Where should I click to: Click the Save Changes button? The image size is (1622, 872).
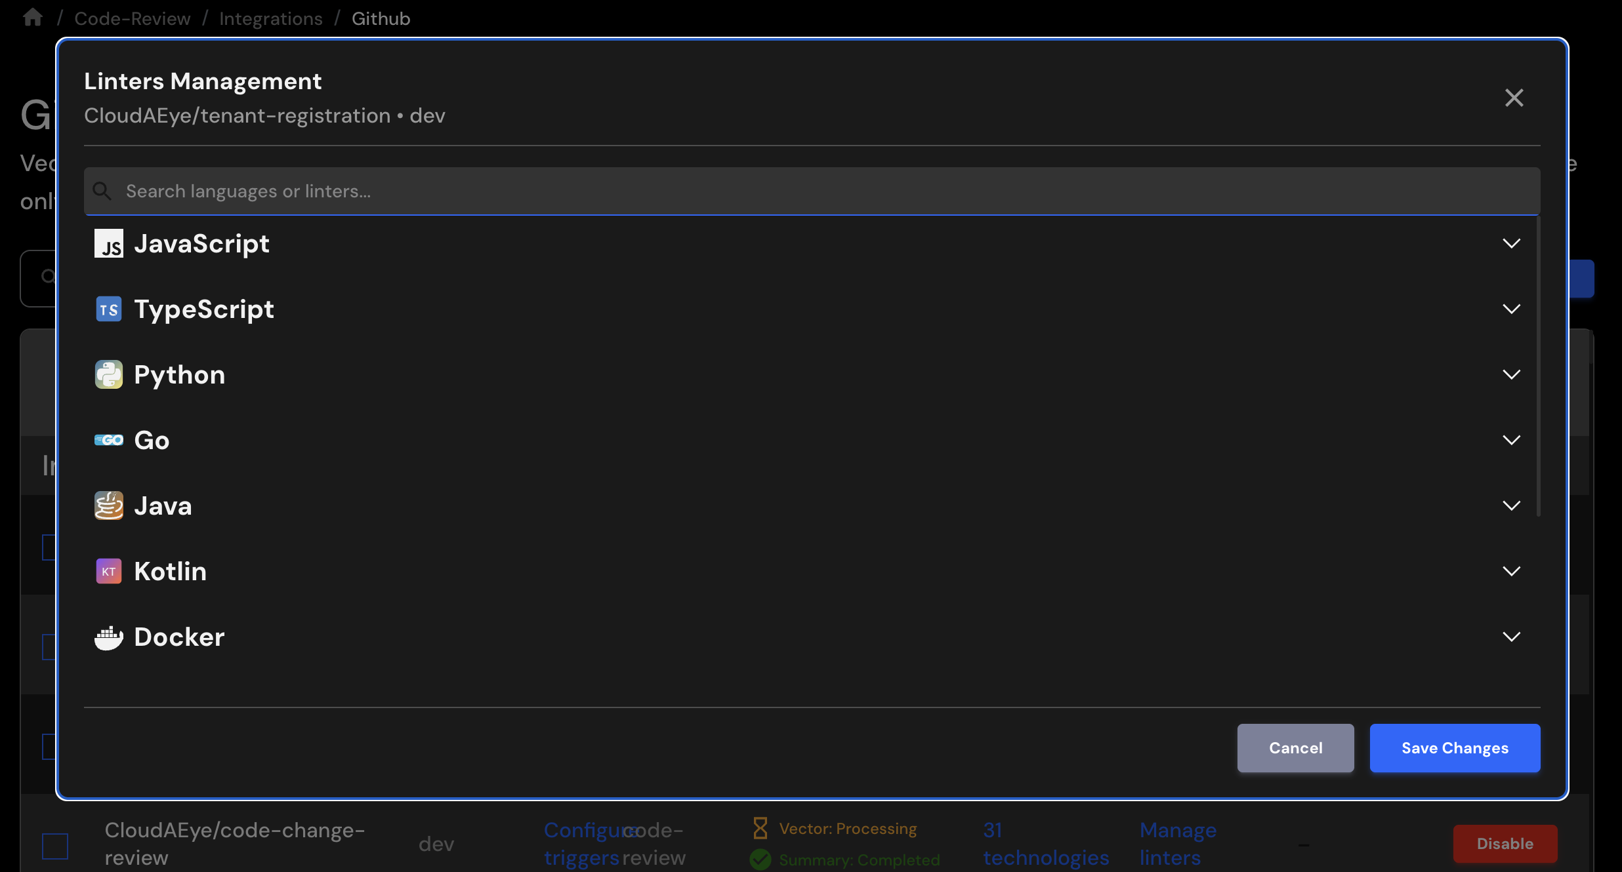tap(1455, 747)
